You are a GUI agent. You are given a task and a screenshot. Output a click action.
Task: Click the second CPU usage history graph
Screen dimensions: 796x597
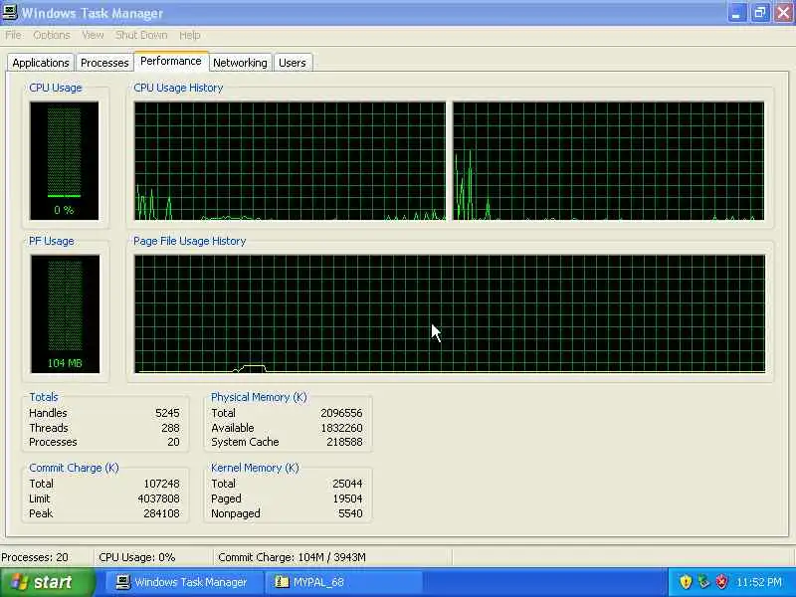click(608, 161)
